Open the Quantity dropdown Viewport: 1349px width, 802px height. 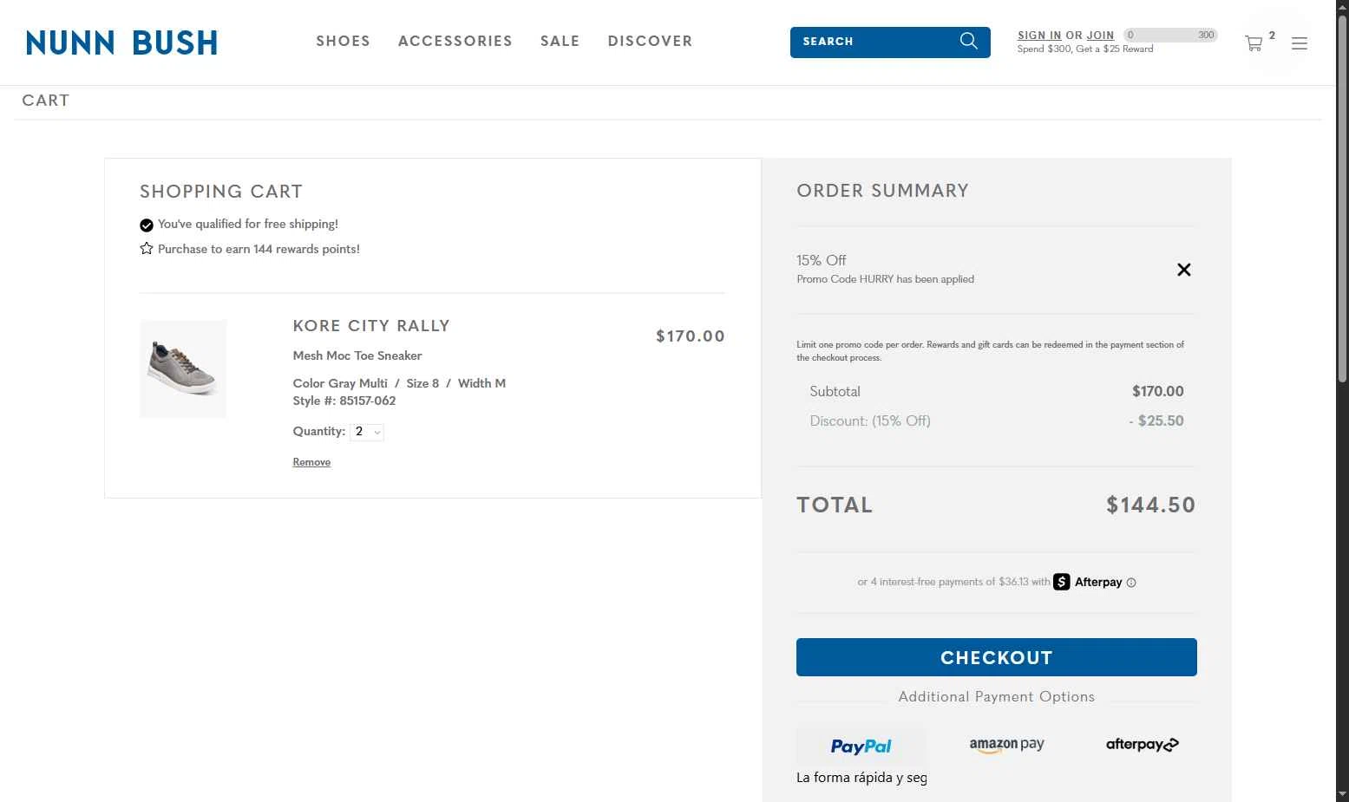coord(367,432)
